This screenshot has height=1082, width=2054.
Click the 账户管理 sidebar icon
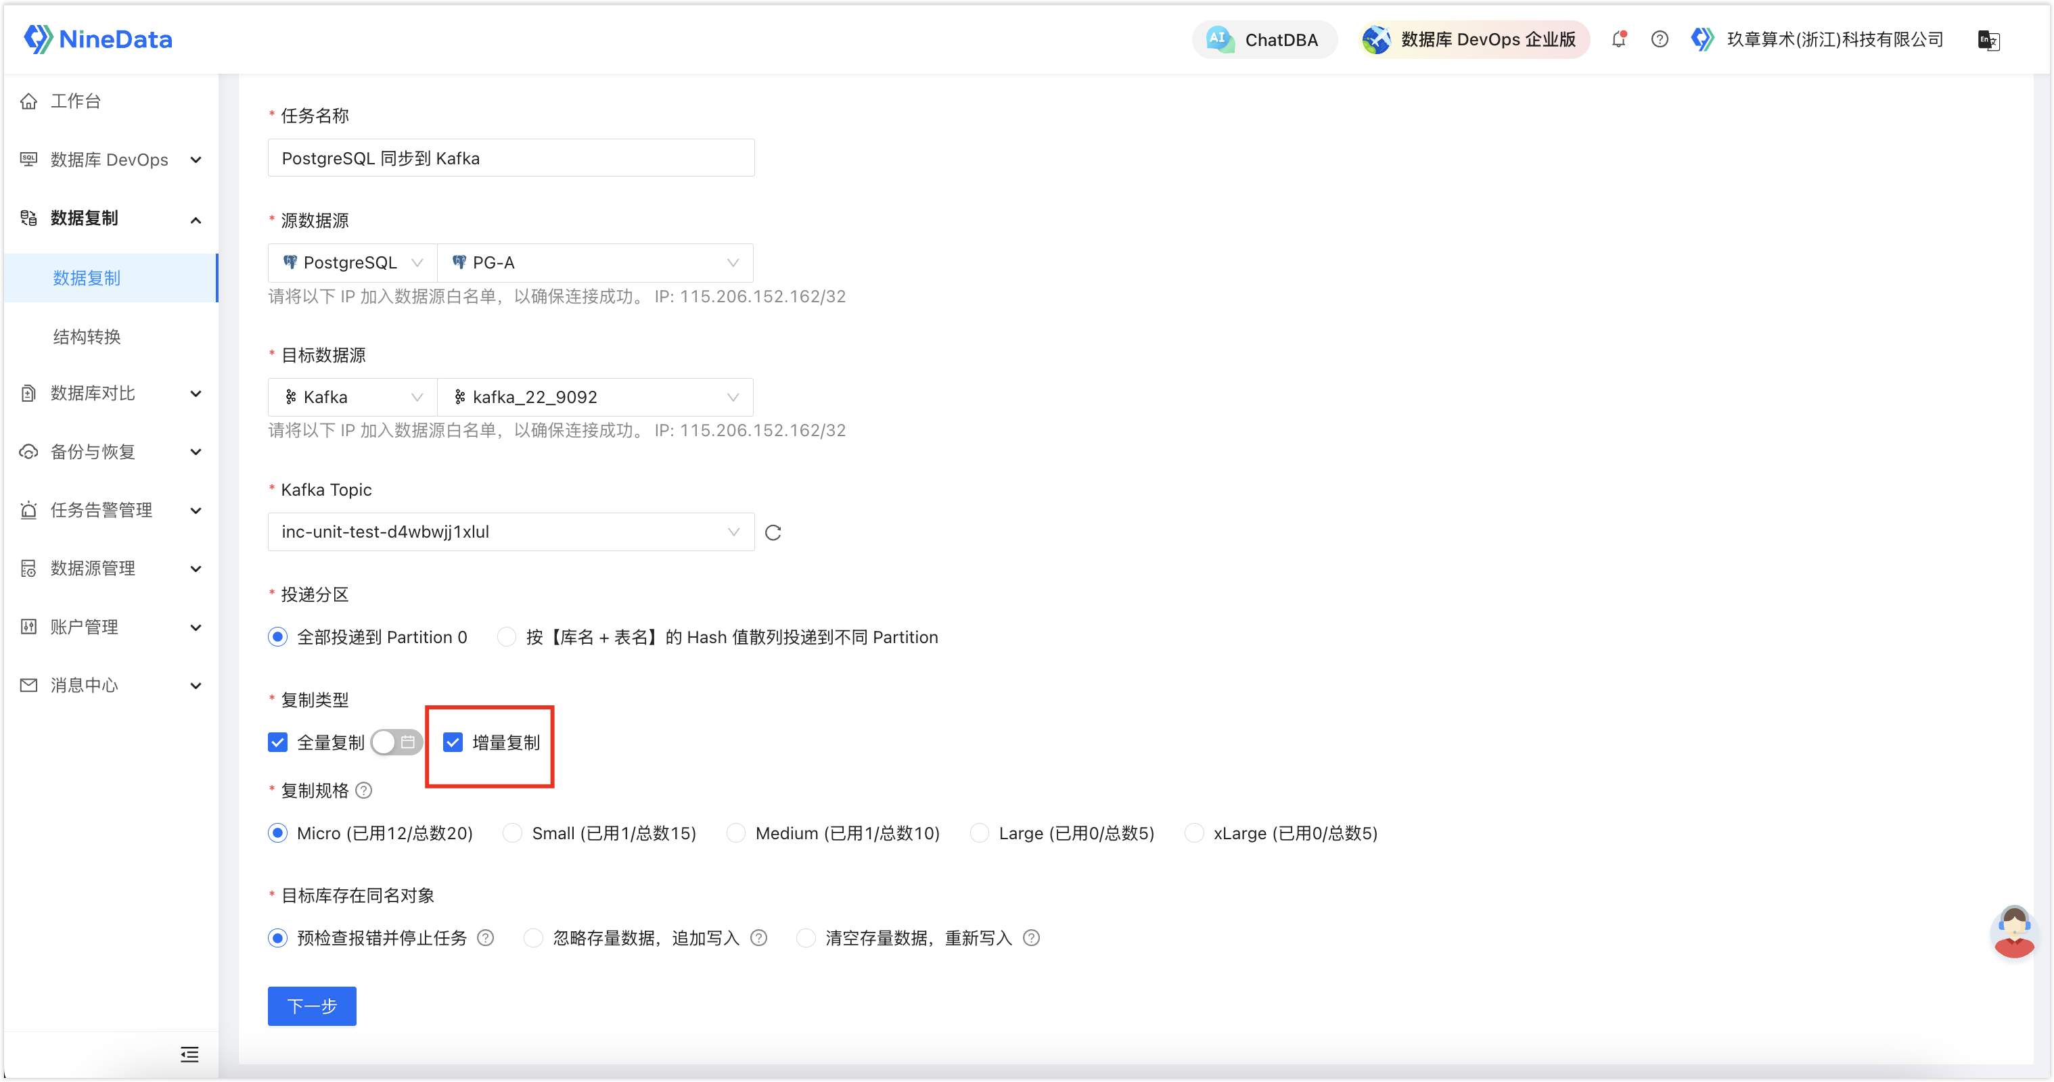pos(28,626)
